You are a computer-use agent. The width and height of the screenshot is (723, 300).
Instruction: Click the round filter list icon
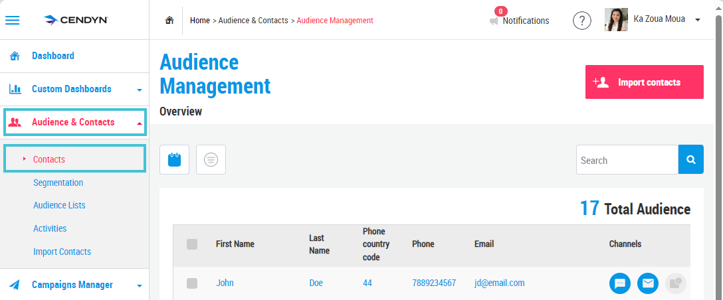click(211, 160)
